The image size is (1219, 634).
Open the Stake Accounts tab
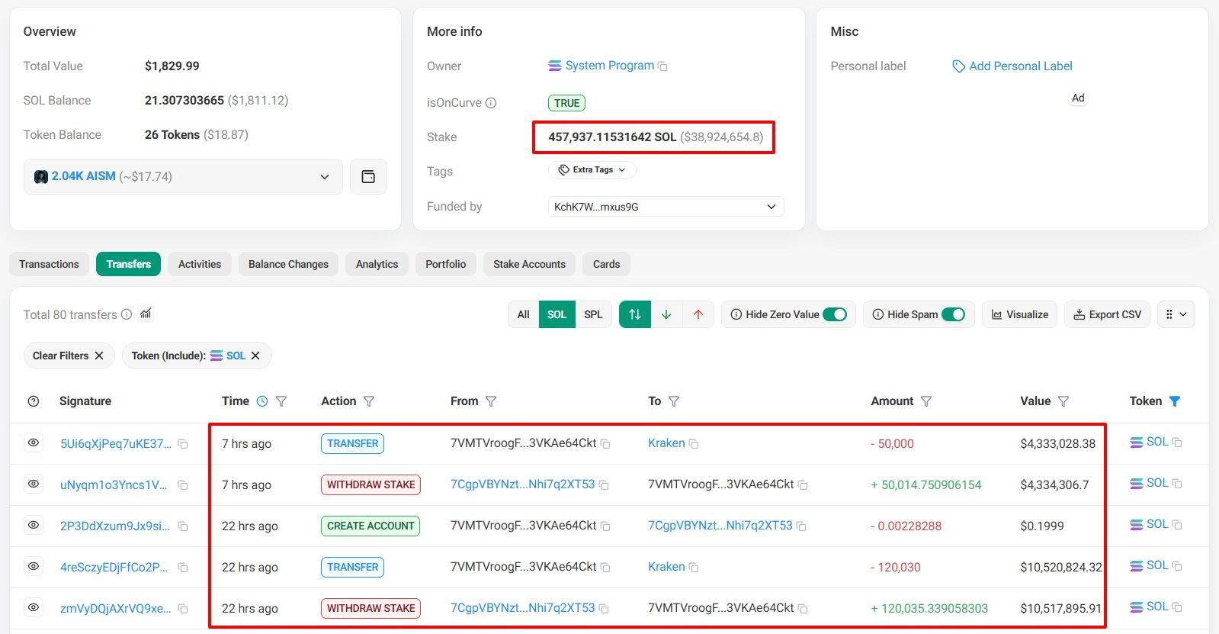pos(529,264)
